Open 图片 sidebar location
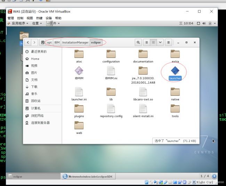 tap(42, 73)
